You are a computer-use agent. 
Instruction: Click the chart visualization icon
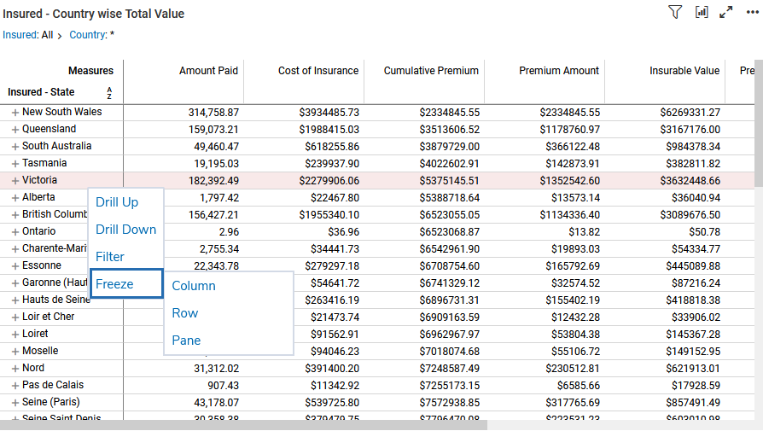(x=702, y=12)
